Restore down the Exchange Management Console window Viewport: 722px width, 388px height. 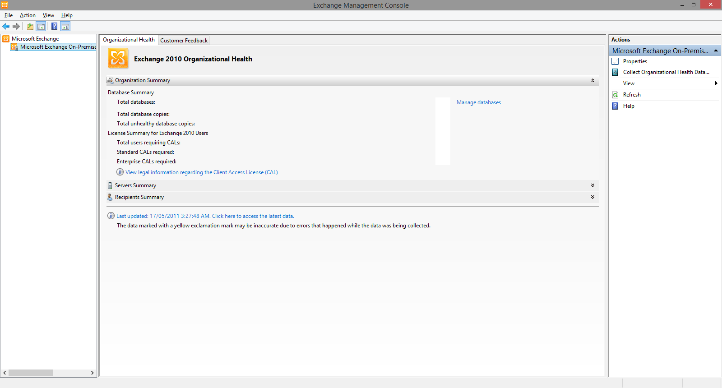pos(694,5)
